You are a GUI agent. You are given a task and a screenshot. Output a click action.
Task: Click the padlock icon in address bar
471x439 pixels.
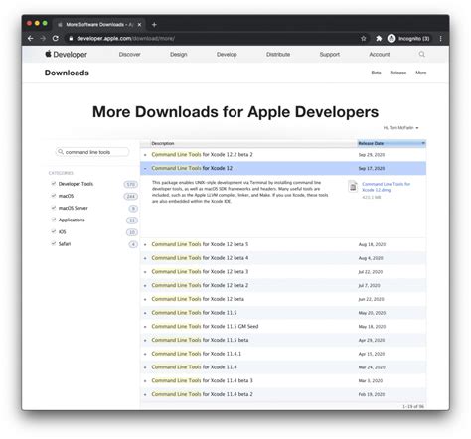tap(71, 39)
